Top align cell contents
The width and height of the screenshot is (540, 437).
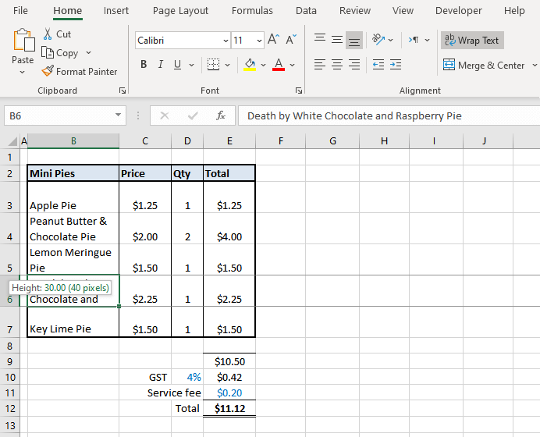coord(320,40)
